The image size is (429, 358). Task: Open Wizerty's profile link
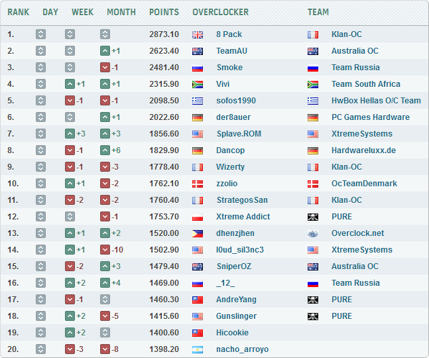point(230,167)
